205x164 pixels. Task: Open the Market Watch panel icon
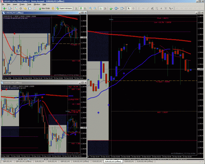coord(16,9)
